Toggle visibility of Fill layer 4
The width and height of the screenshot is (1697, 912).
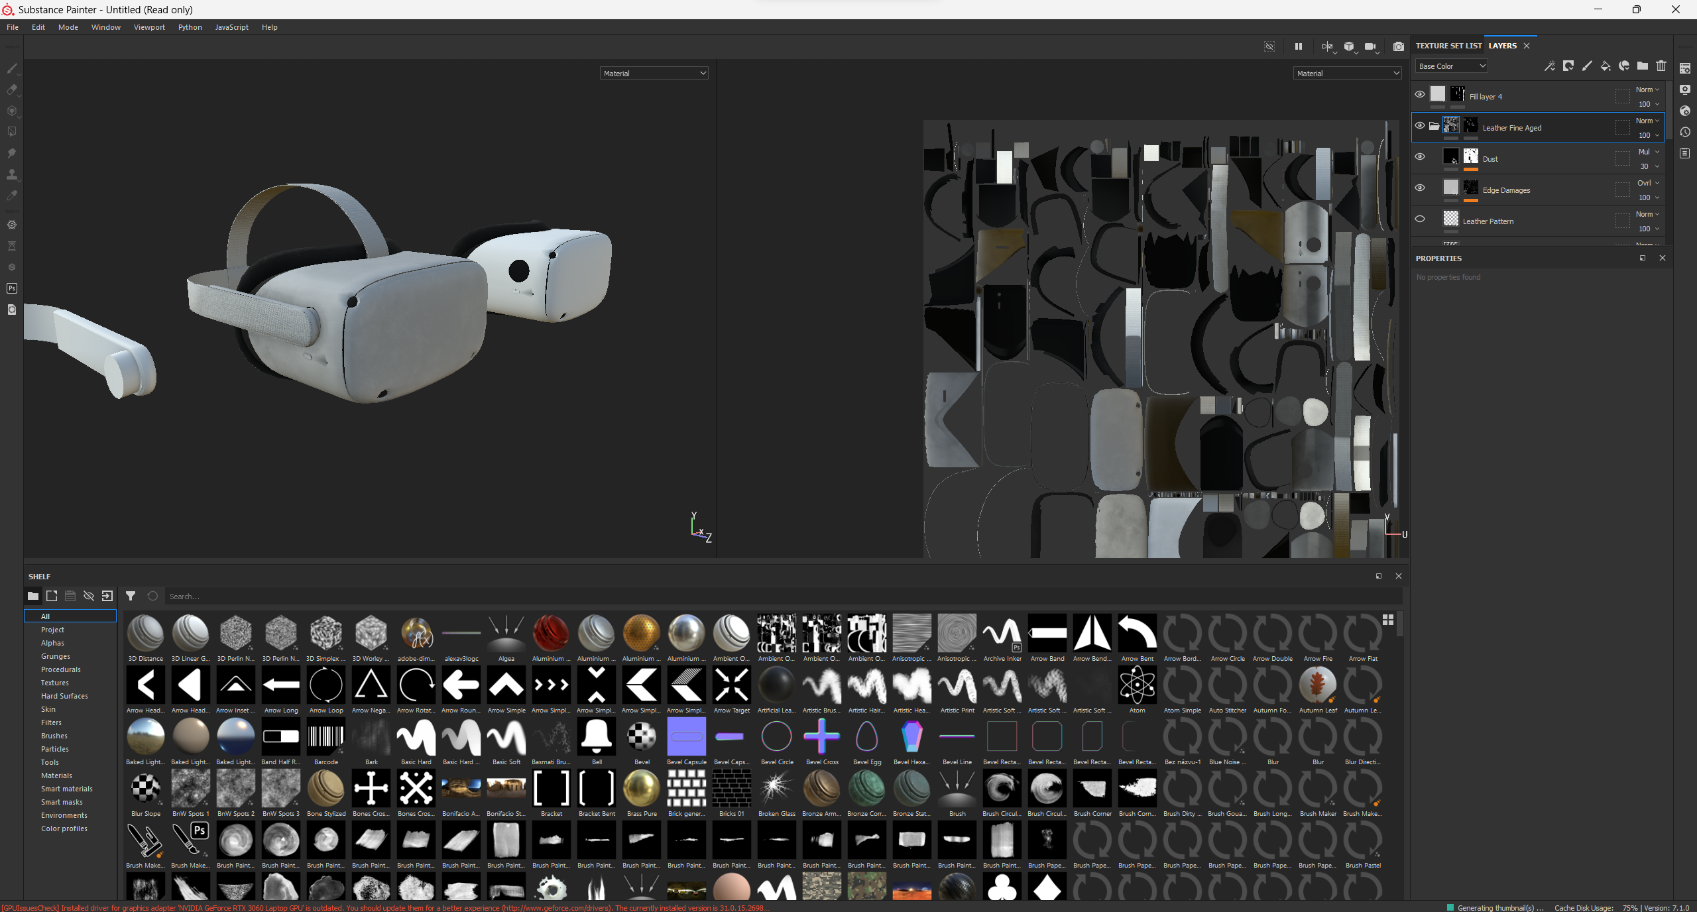1419,94
